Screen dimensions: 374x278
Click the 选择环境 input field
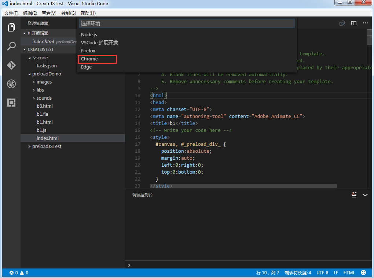tap(187, 23)
